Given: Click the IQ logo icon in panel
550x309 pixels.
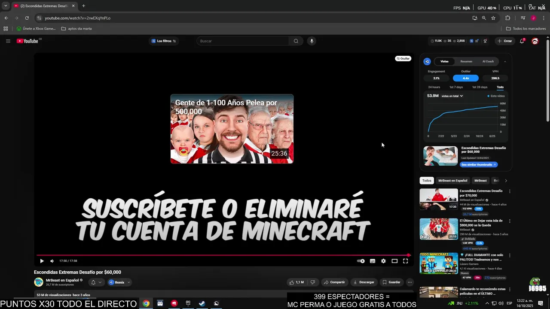Looking at the screenshot, I should (427, 61).
